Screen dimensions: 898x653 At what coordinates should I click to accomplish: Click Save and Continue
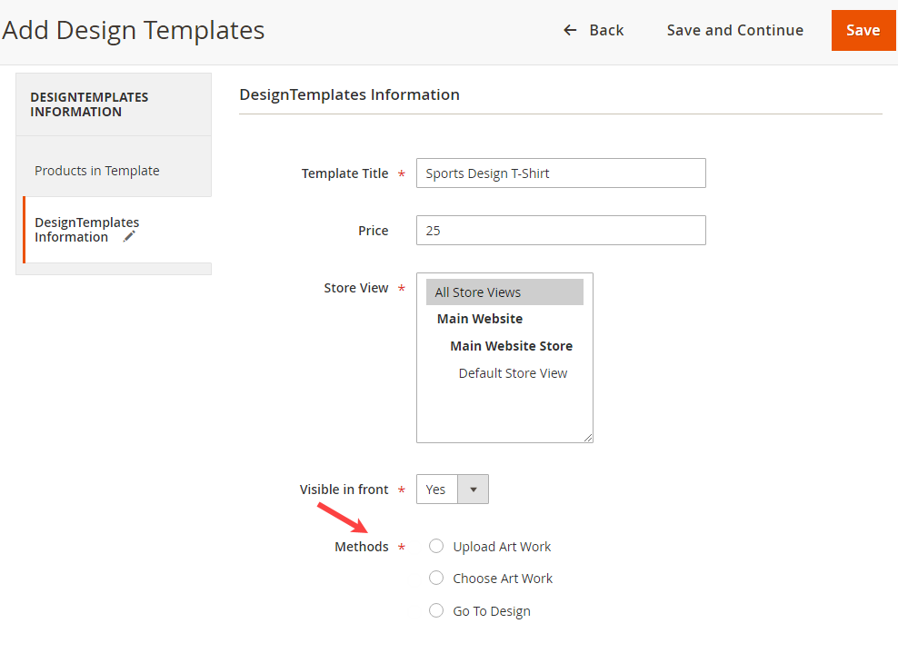tap(734, 30)
